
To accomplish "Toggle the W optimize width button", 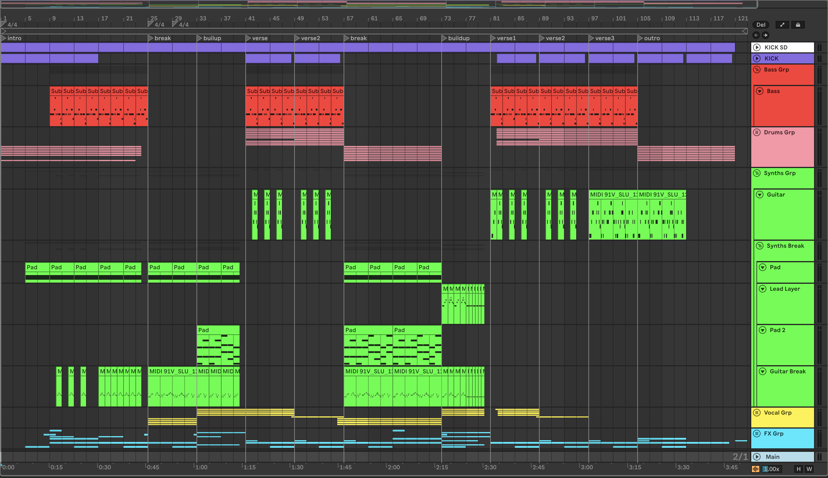I will point(809,469).
